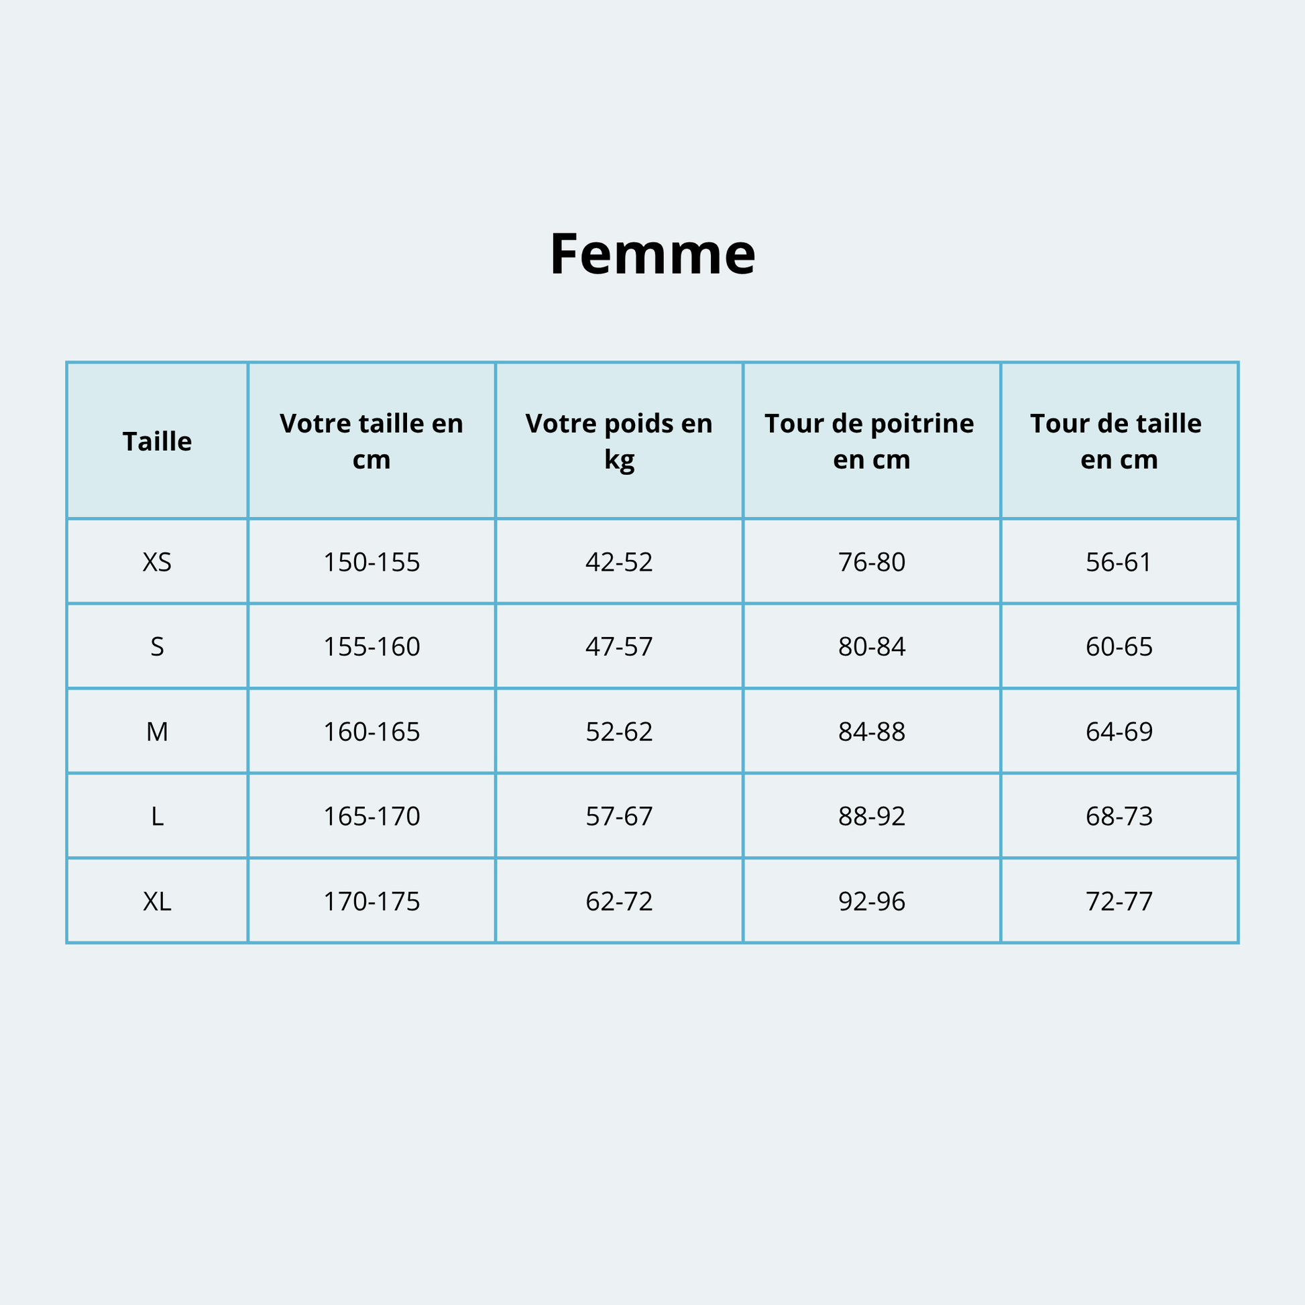Click the 84-88 chest measurement cell
Viewport: 1305px width, 1305px height.
[871, 732]
